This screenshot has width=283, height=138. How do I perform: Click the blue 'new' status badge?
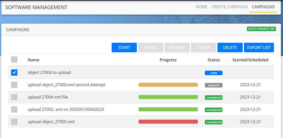tap(213, 73)
